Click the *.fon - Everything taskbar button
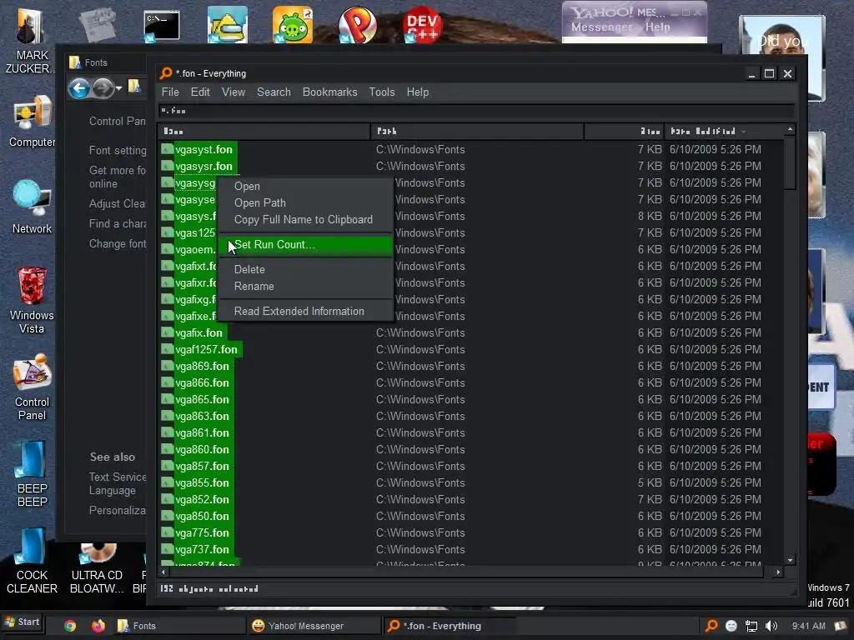The height and width of the screenshot is (640, 854). (x=450, y=626)
